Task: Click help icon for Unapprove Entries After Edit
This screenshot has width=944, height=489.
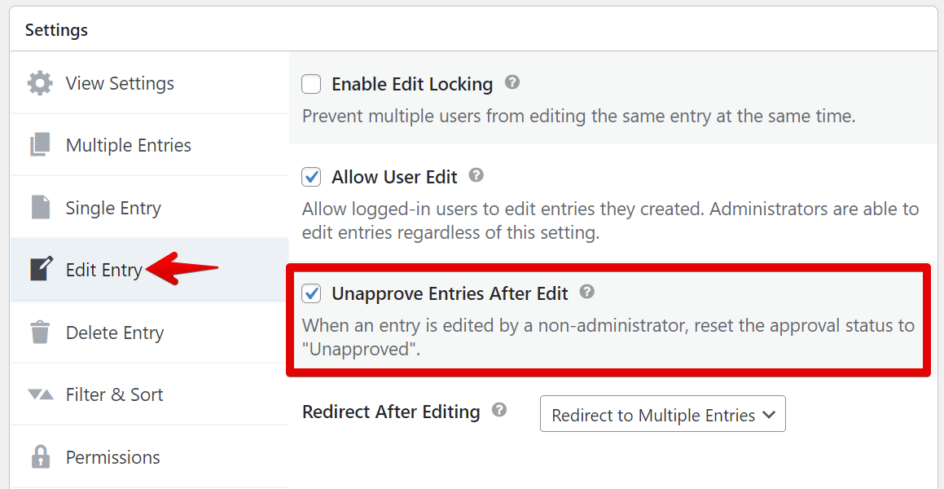Action: (x=587, y=292)
